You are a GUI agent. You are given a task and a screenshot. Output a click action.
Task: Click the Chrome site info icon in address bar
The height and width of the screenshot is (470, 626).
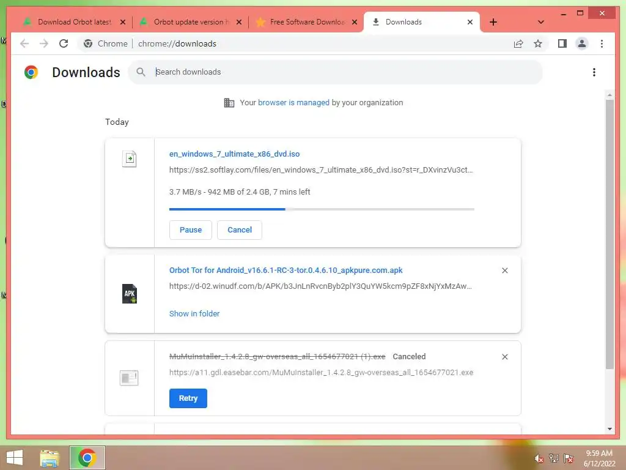click(x=88, y=43)
